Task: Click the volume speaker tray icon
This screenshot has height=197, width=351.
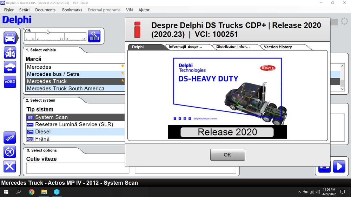Action: (x=318, y=192)
